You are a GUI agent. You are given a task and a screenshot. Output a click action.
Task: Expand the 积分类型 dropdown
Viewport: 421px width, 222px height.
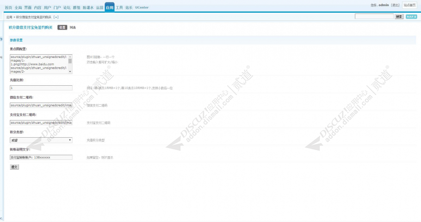click(41, 140)
